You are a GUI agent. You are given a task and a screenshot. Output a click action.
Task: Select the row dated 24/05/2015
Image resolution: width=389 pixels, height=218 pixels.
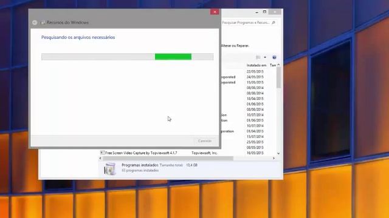pyautogui.click(x=255, y=77)
